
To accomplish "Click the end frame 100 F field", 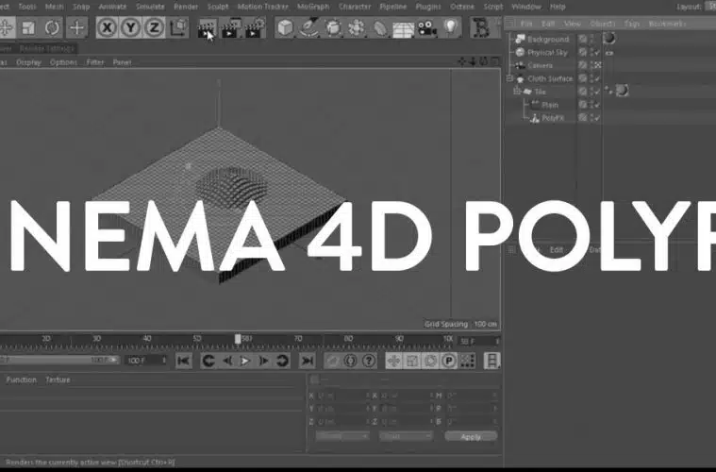I will (137, 361).
